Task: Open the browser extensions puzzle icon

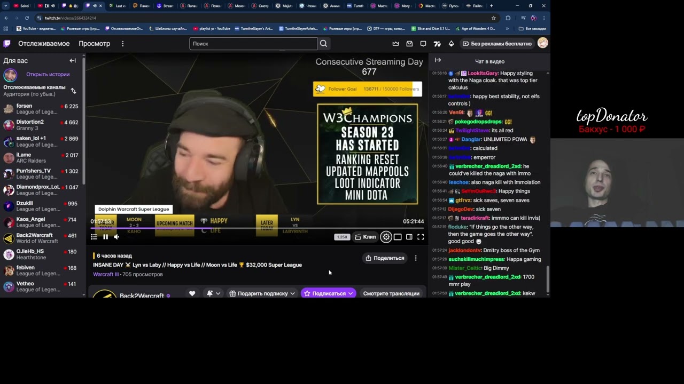Action: 508,18
